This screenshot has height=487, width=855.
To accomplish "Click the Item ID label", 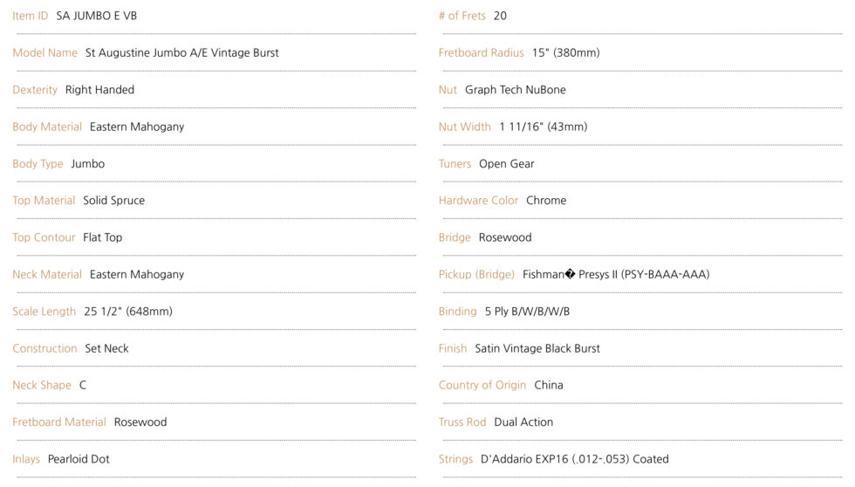I will 30,16.
